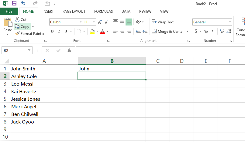Image resolution: width=245 pixels, height=142 pixels.
Task: Click the Touch/Mouse mode icon
Action: point(47,3)
